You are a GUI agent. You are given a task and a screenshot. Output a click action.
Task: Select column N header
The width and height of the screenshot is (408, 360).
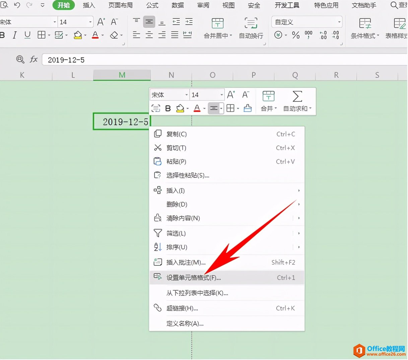point(171,75)
